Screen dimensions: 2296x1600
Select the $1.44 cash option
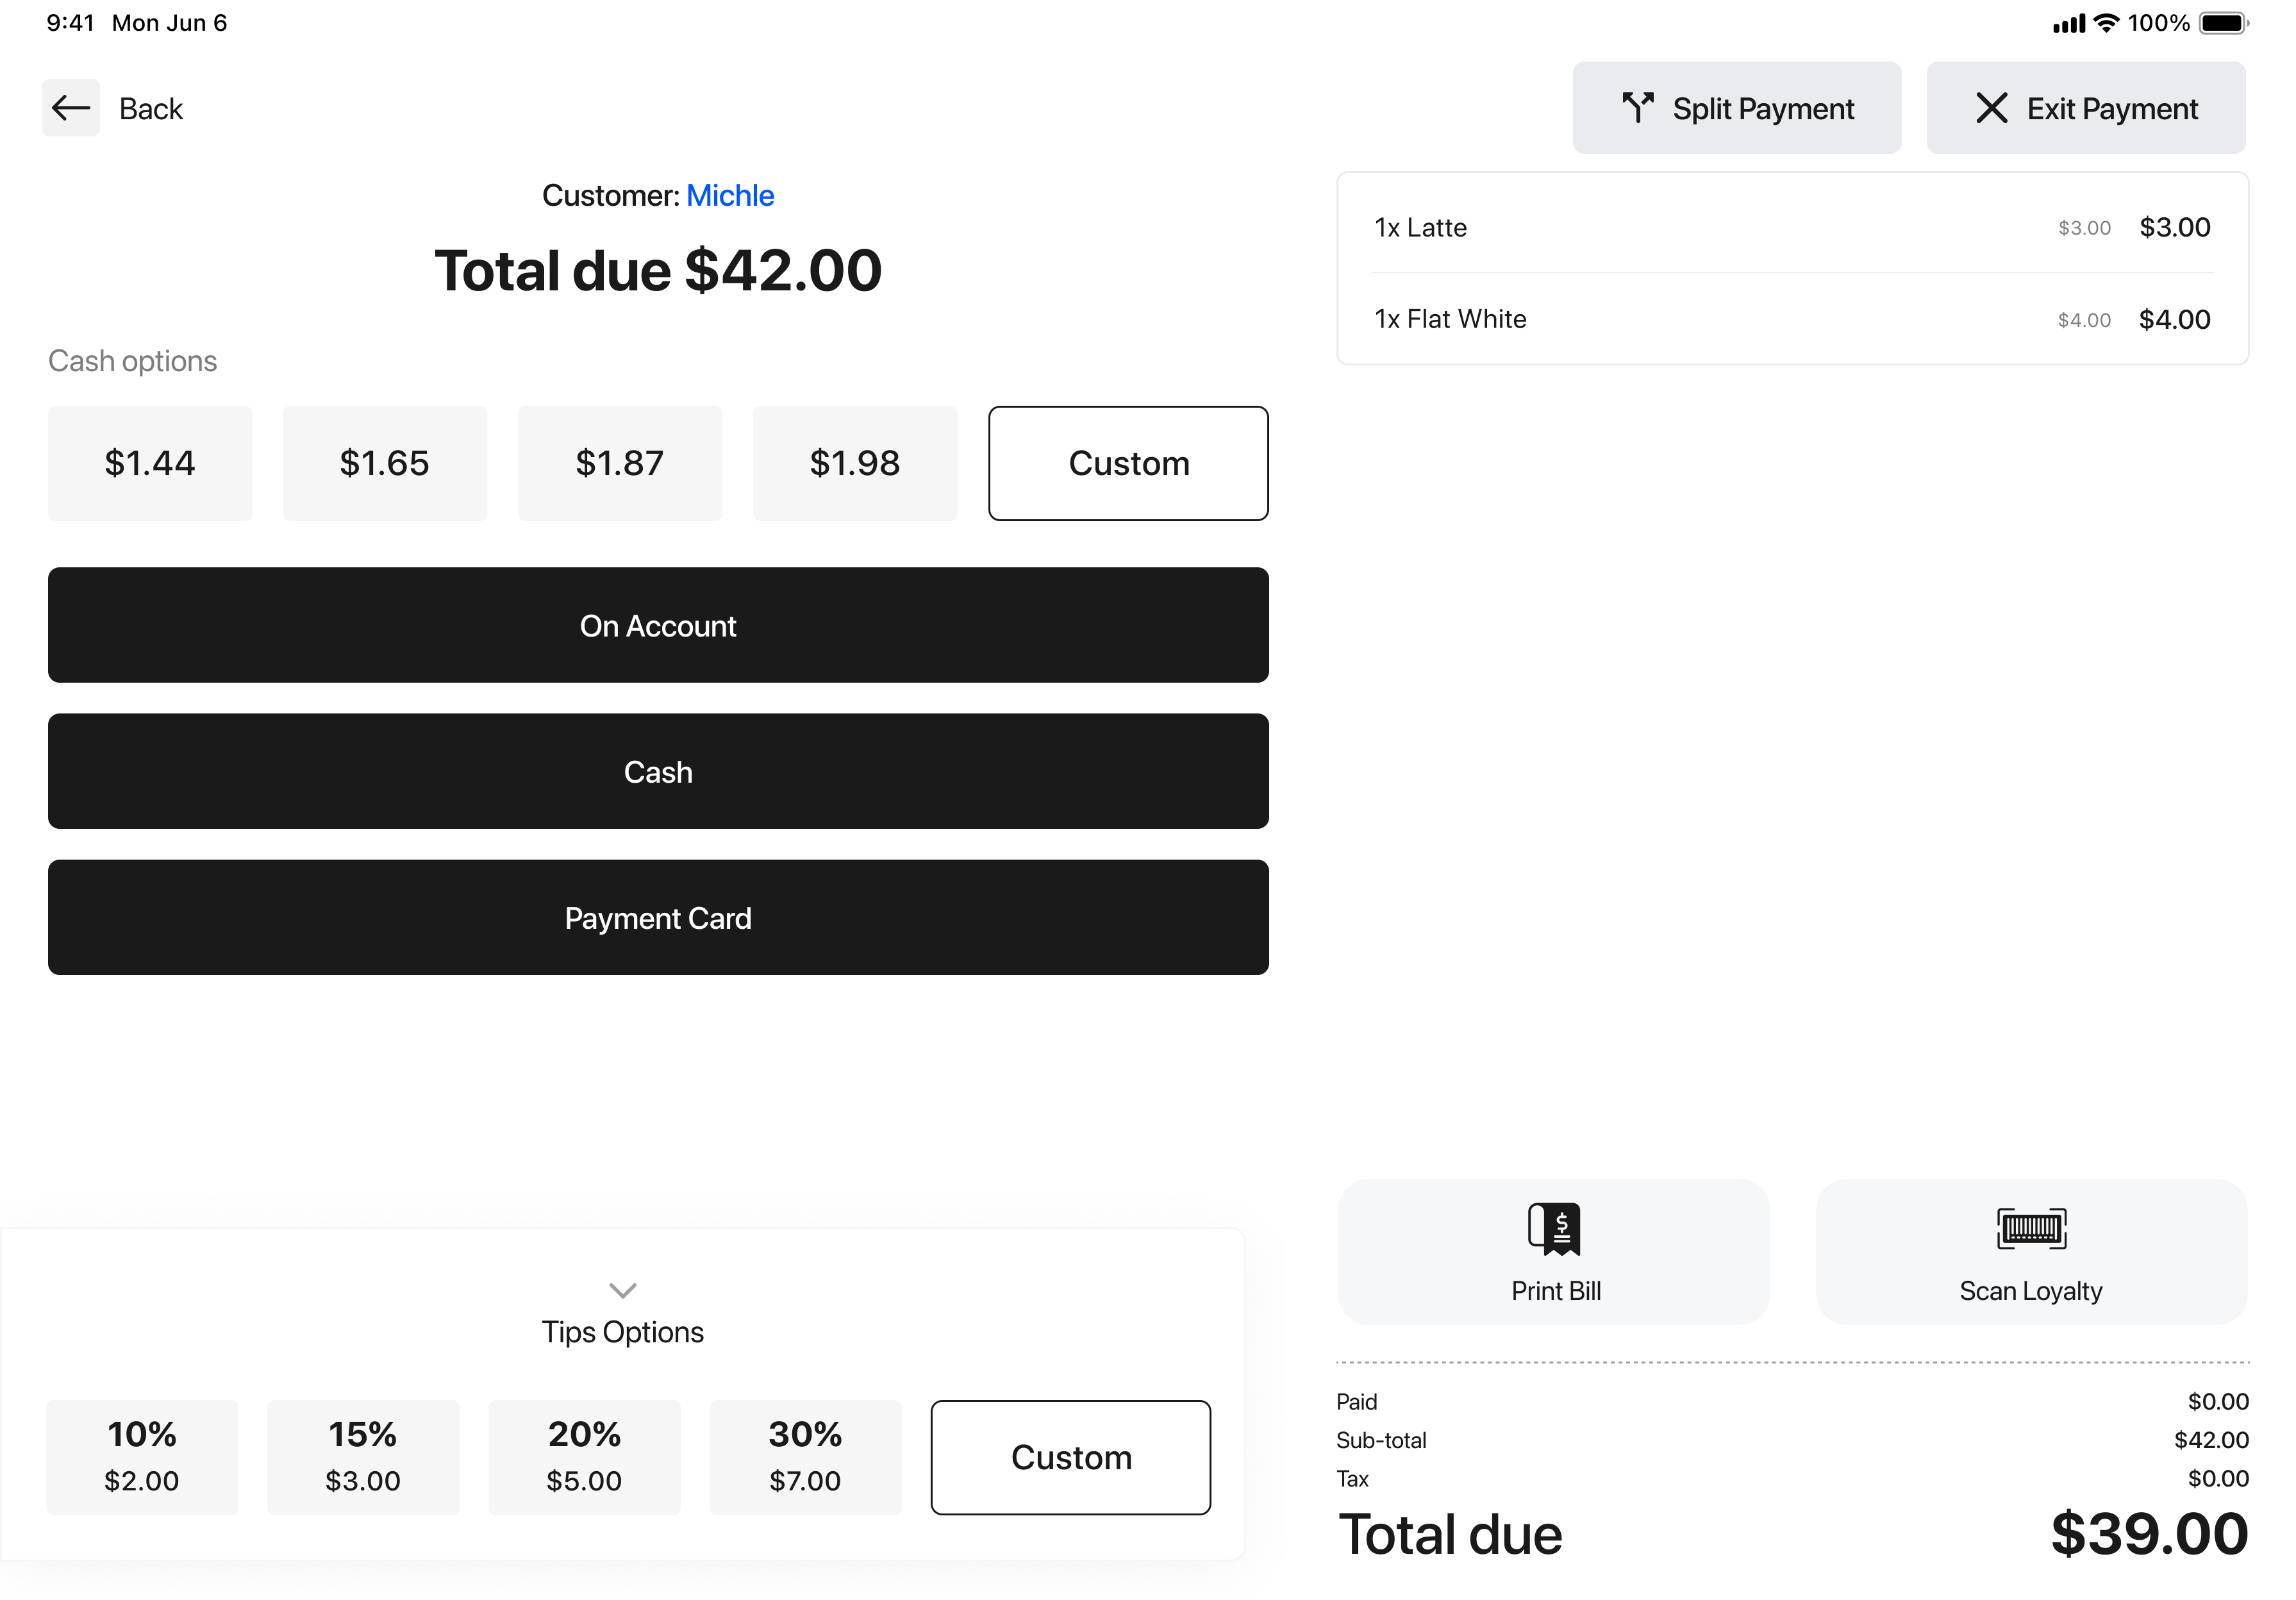point(150,463)
